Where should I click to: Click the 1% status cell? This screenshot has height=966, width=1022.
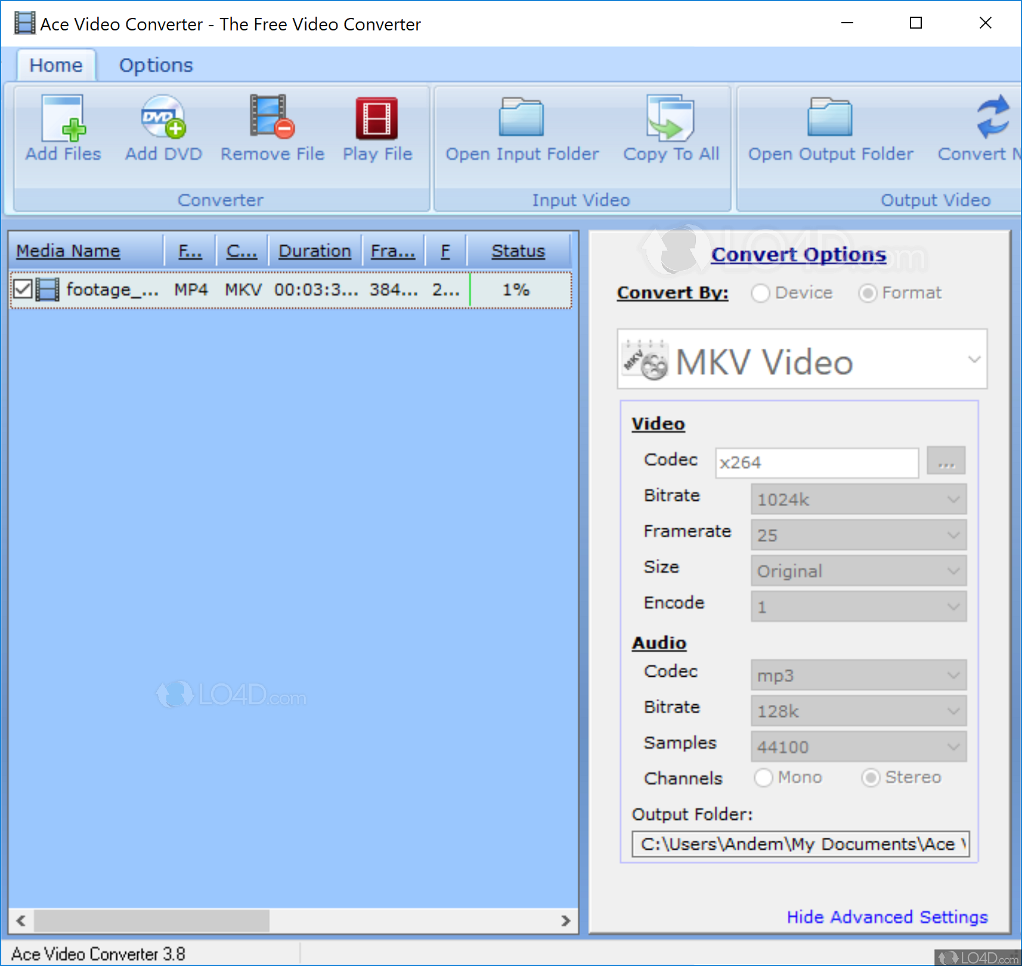click(516, 290)
